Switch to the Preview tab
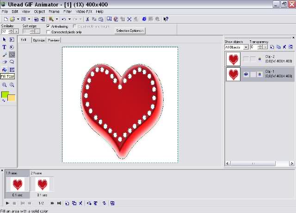 [x=54, y=40]
